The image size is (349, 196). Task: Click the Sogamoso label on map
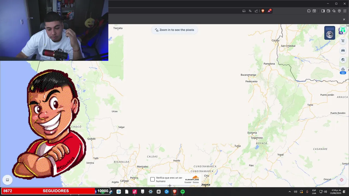[257, 138]
